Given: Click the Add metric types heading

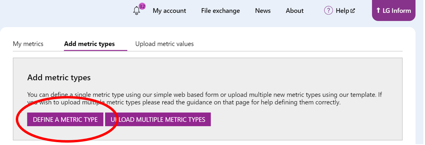Looking at the screenshot, I should coord(59,78).
